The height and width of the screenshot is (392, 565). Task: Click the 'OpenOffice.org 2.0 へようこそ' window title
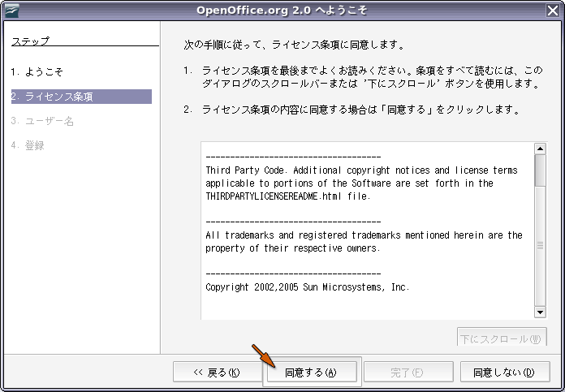click(282, 10)
